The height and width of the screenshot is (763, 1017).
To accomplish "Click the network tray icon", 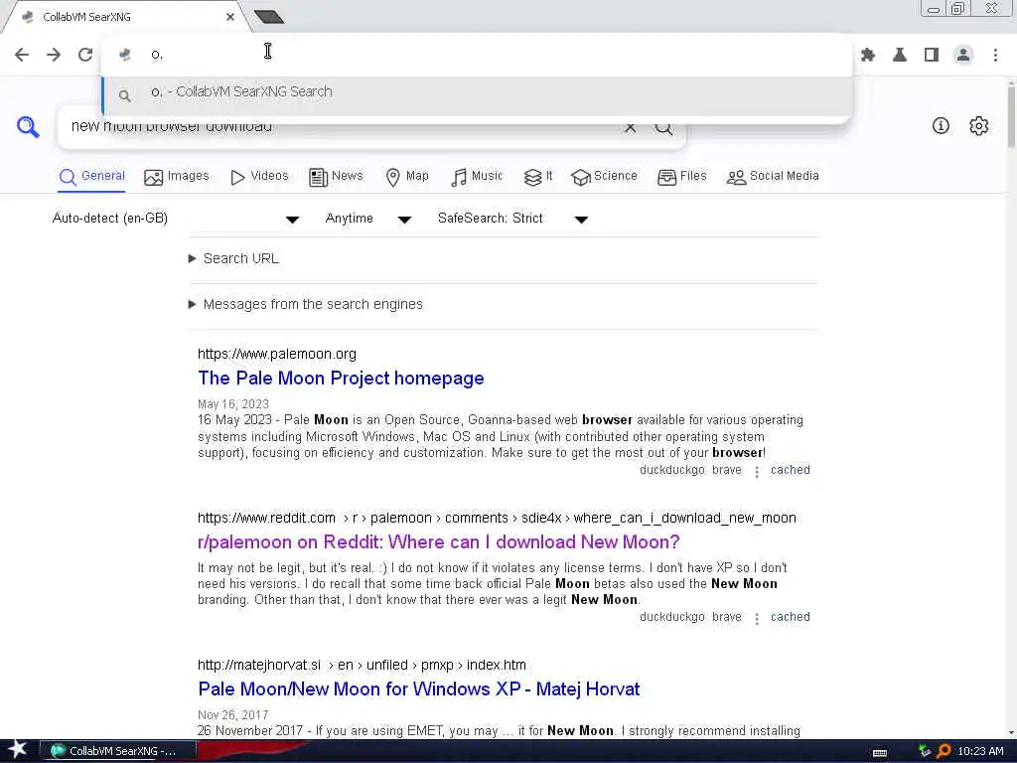I will point(925,751).
